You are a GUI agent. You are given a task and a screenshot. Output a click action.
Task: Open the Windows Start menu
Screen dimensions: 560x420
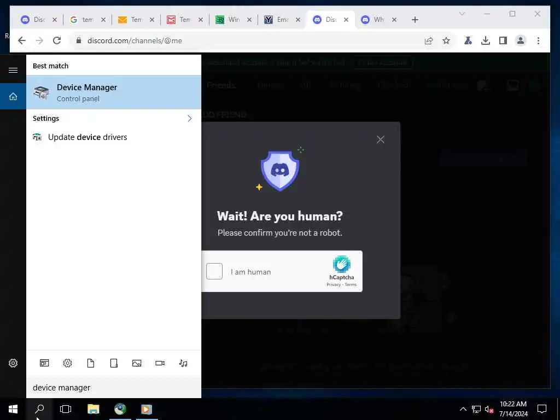13,409
